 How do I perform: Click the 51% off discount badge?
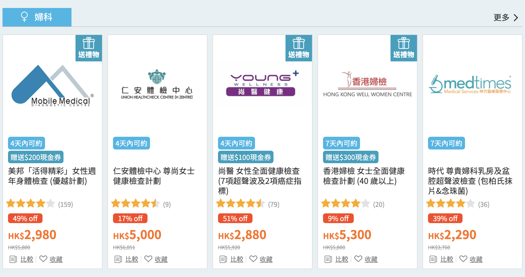coord(235,218)
